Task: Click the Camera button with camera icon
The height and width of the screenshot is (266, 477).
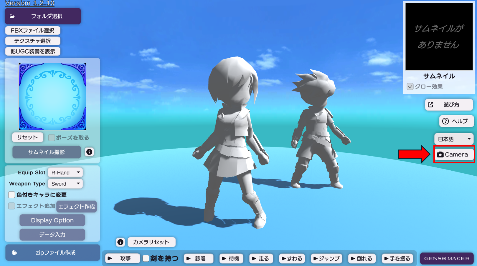Action: (454, 154)
